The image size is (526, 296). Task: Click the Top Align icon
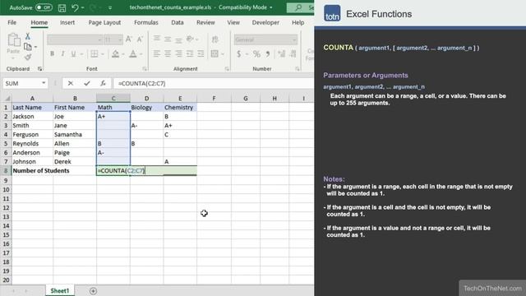click(157, 39)
